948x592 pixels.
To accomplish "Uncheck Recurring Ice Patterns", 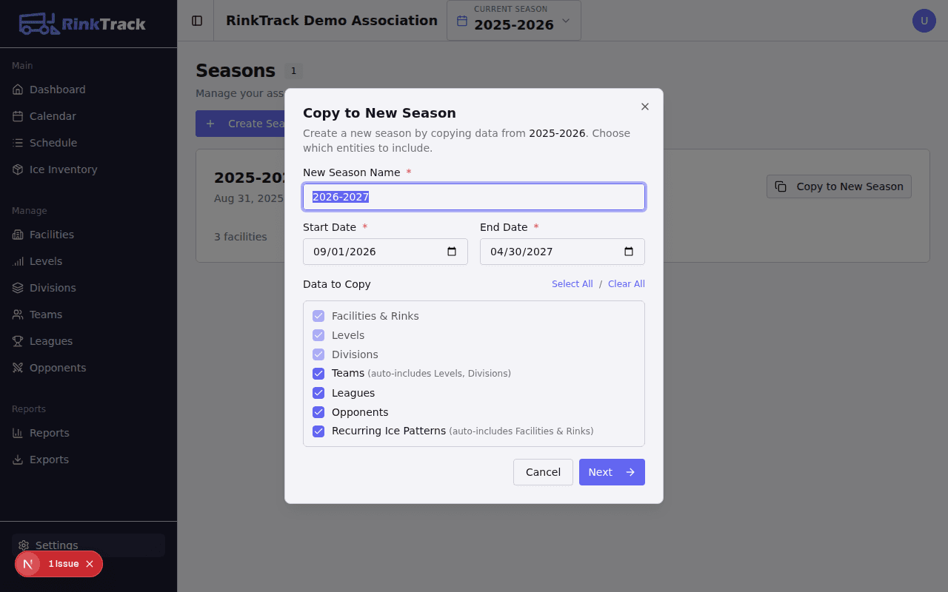I will pyautogui.click(x=318, y=431).
